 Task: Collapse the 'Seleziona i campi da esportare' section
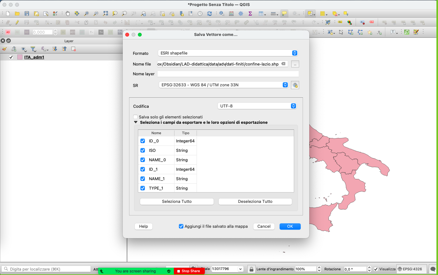coord(136,122)
